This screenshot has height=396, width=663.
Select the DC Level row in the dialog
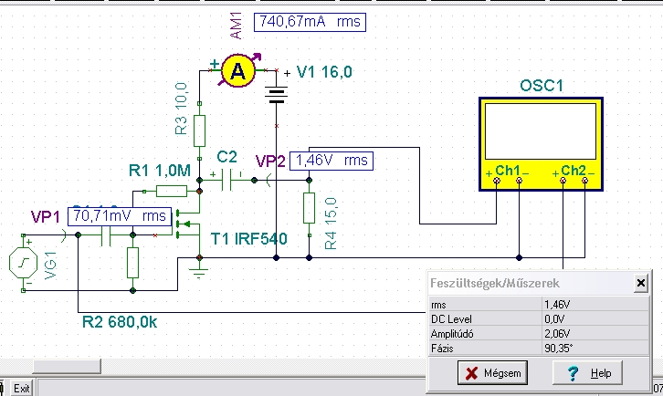[539, 319]
